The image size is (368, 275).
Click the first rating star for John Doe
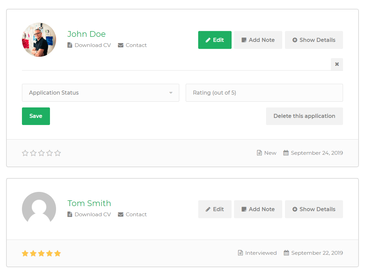pos(25,153)
